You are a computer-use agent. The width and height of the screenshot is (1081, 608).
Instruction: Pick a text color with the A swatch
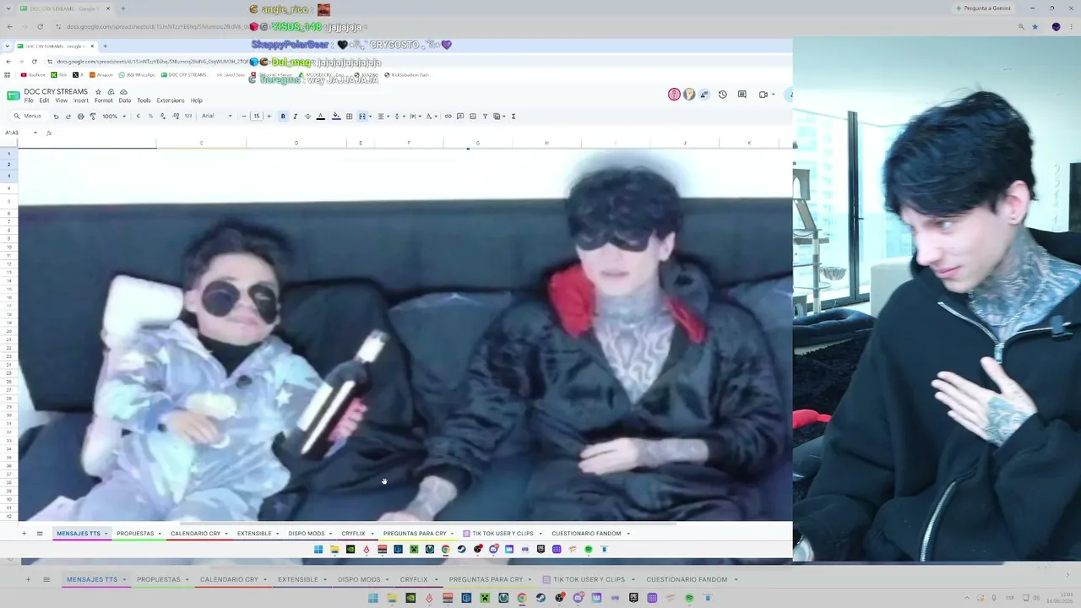click(x=320, y=117)
